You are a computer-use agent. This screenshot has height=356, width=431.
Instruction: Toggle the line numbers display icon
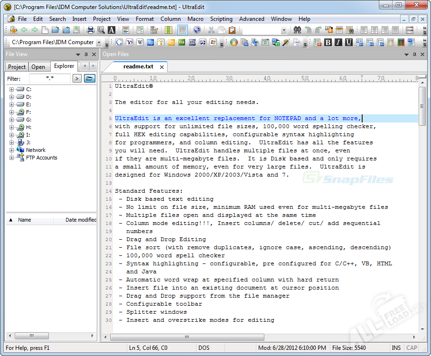click(183, 30)
